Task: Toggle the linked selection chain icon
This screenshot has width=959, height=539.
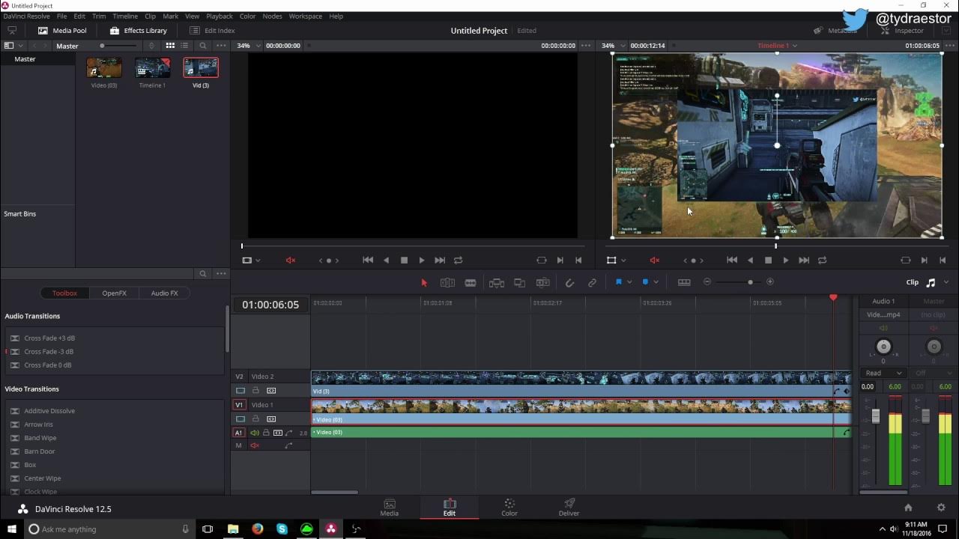Action: [592, 282]
